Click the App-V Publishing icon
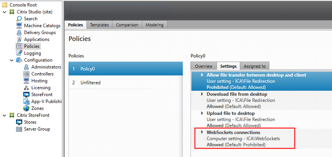332x157 pixels. pos(26,101)
